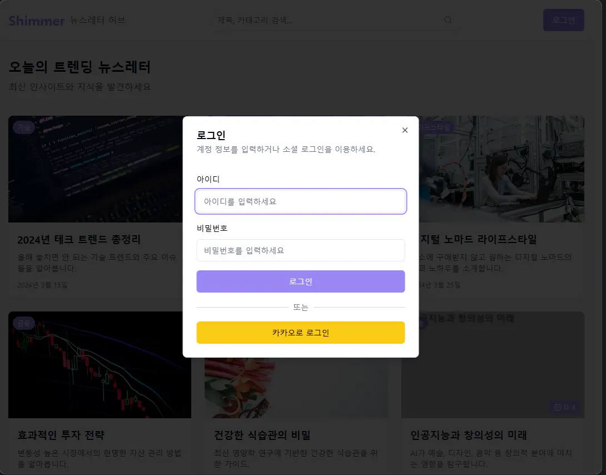Open 인공지능과 창의성의 미래 article title
Viewport: 606px width, 475px height.
click(x=469, y=435)
